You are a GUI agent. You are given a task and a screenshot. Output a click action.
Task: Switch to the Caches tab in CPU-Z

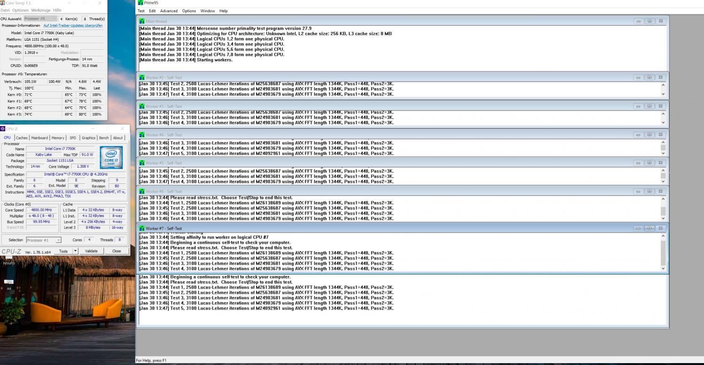22,138
